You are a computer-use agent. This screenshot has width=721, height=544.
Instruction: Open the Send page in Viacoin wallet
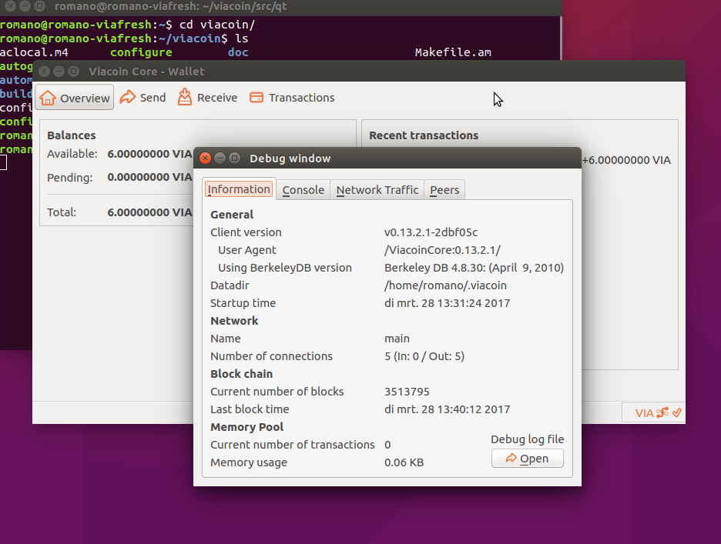coord(143,98)
